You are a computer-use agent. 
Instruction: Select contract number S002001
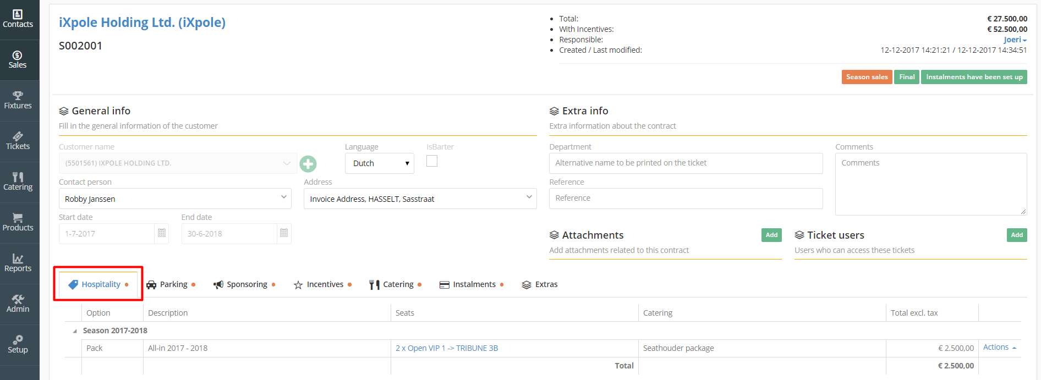[x=81, y=46]
